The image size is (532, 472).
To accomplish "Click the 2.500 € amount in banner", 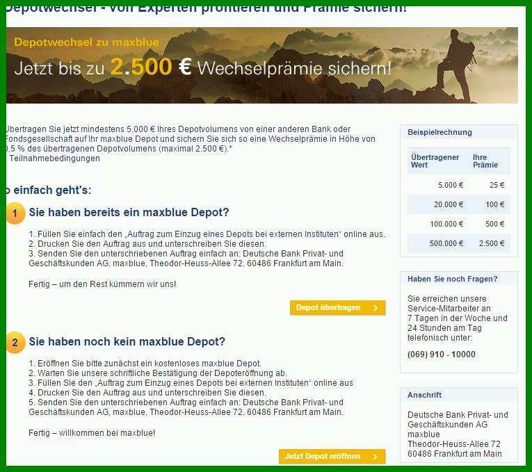I will 151,67.
